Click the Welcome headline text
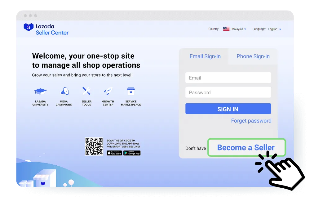Image resolution: width=310 pixels, height=197 pixels. tap(86, 60)
